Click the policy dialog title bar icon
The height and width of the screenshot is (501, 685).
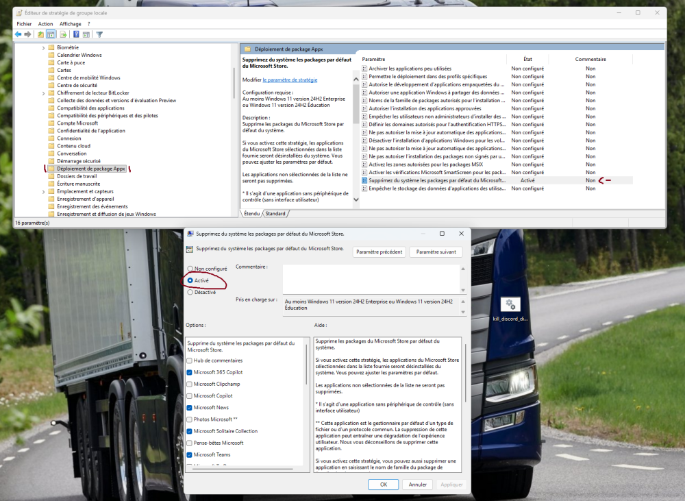(190, 234)
